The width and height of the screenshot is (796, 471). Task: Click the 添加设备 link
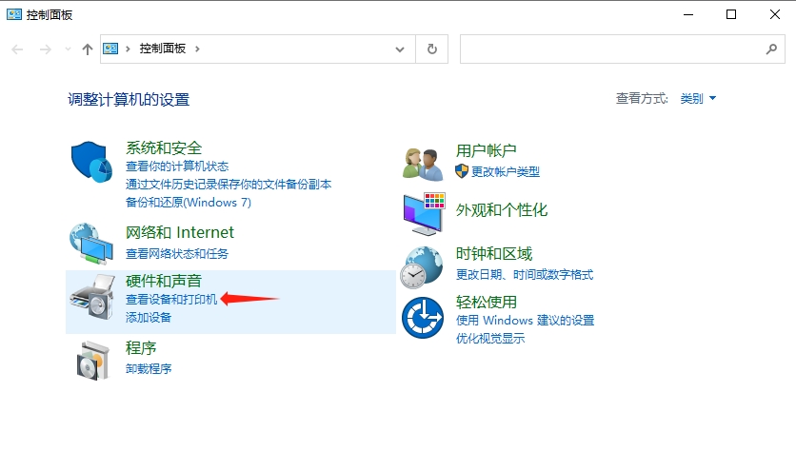pos(149,318)
